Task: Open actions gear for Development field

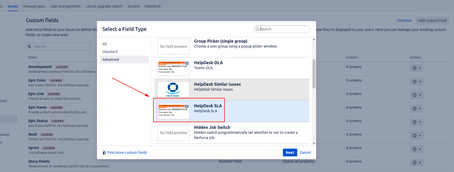Action: [x=416, y=68]
